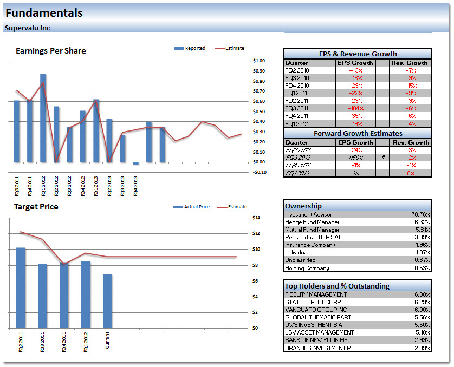Select the FIDELITY MANAGEMENT holder row
Screen dimensions: 454x367
click(358, 294)
